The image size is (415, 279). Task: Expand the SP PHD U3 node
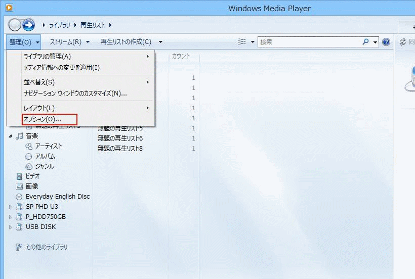coord(10,207)
